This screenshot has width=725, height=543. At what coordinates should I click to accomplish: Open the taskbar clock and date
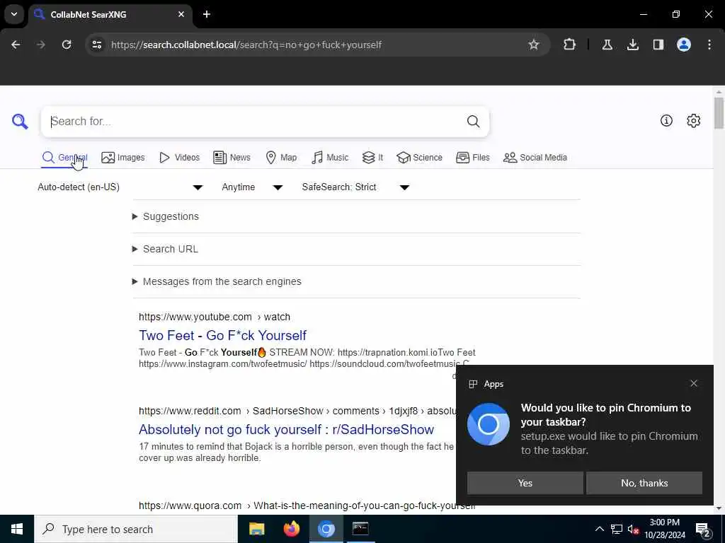point(664,529)
